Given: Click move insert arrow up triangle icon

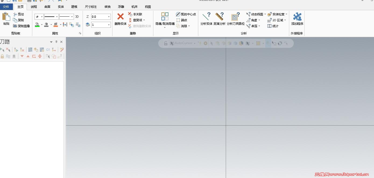Looking at the screenshot, I should pyautogui.click(x=28, y=56).
